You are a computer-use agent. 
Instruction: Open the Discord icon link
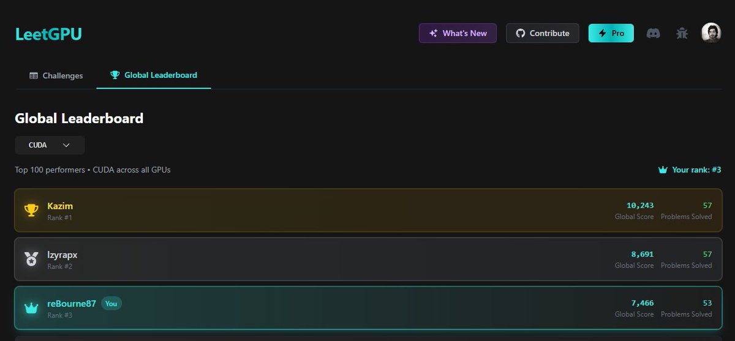coord(654,33)
